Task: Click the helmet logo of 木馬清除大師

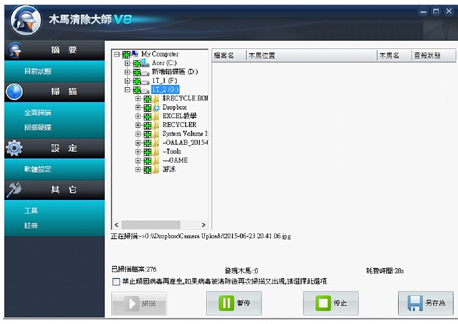Action: coord(25,20)
